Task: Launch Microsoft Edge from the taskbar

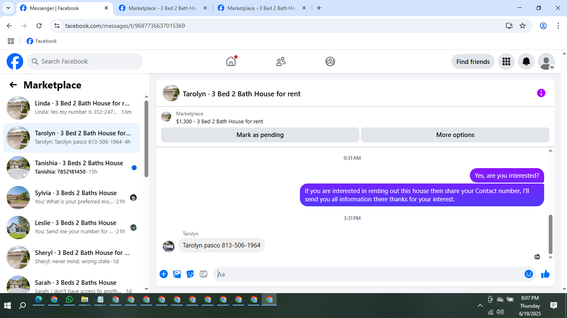Action: 39,300
